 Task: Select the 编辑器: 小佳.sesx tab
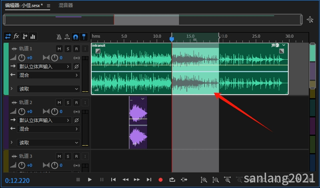click(24, 6)
